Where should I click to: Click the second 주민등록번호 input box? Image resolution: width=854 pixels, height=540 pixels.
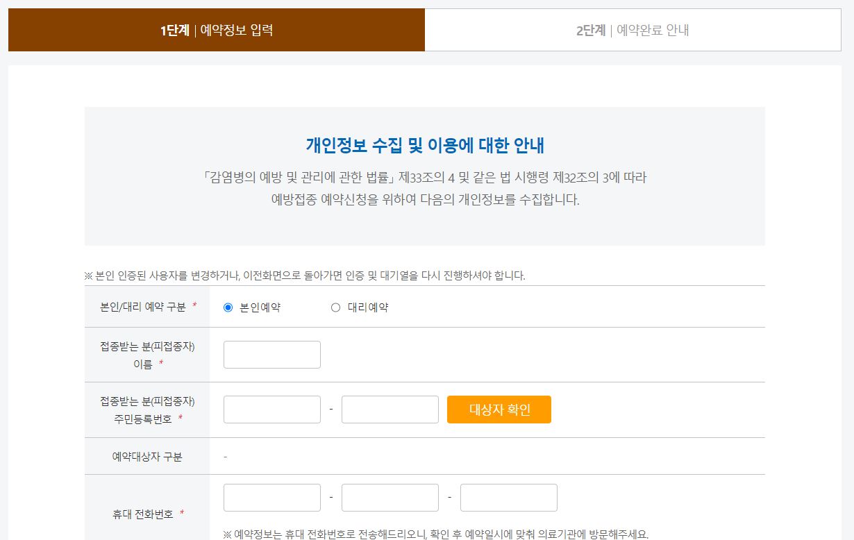[x=390, y=410]
